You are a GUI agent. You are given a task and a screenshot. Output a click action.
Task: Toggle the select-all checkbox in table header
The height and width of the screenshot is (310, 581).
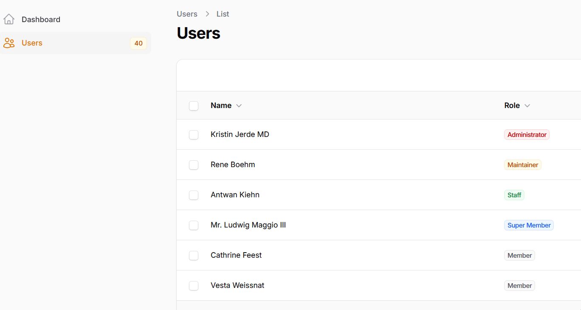194,106
